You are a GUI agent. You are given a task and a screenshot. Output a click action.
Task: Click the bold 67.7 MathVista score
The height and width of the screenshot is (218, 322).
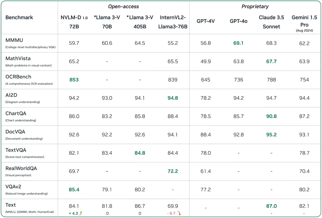point(271,61)
